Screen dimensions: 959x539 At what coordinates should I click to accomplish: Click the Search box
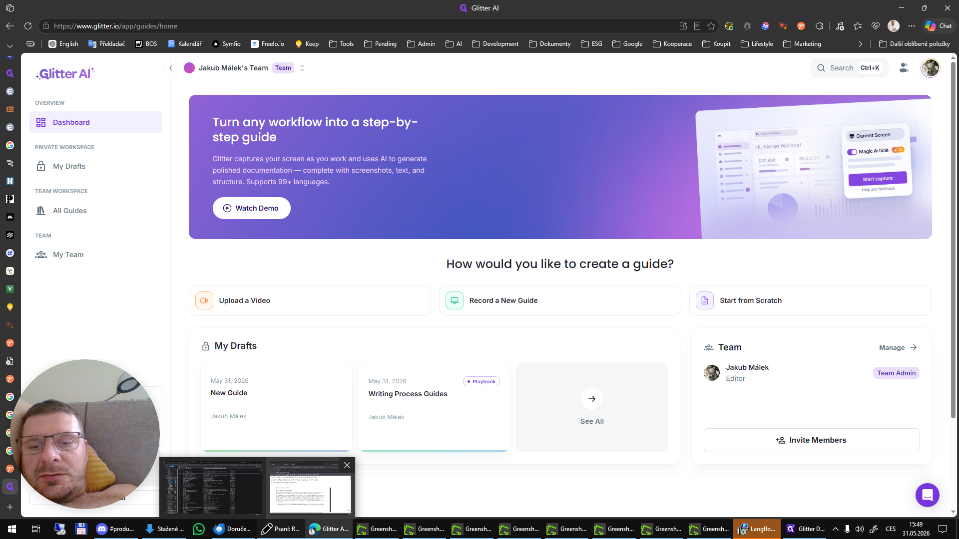(849, 68)
